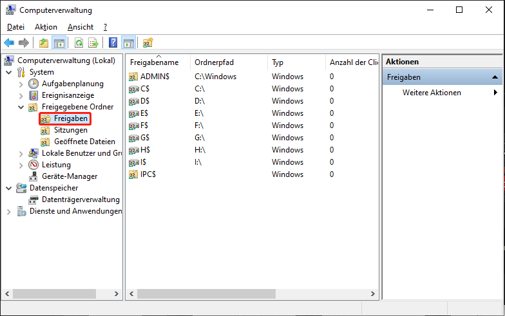Viewport: 505px width, 316px height.
Task: Collapse the Freigegebene Ordner tree node
Action: coord(21,107)
